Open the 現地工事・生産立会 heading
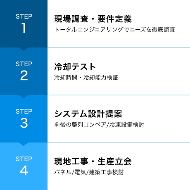 click(x=93, y=161)
